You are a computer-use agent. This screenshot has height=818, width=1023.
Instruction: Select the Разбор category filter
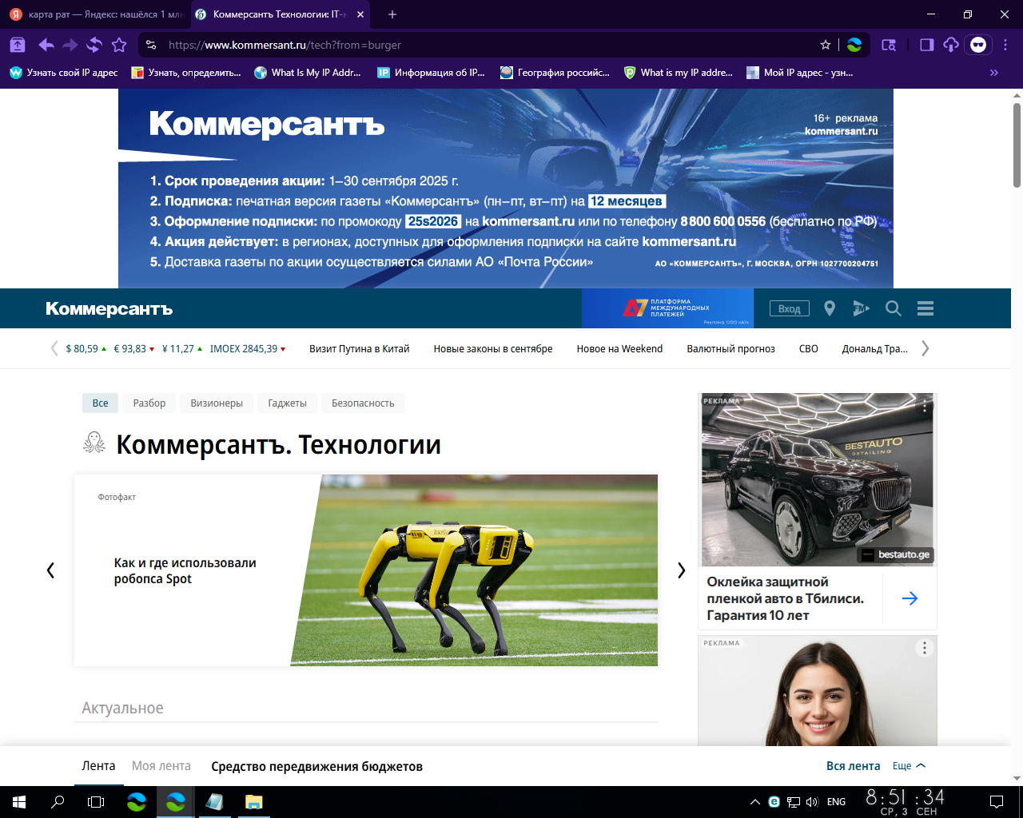(149, 403)
